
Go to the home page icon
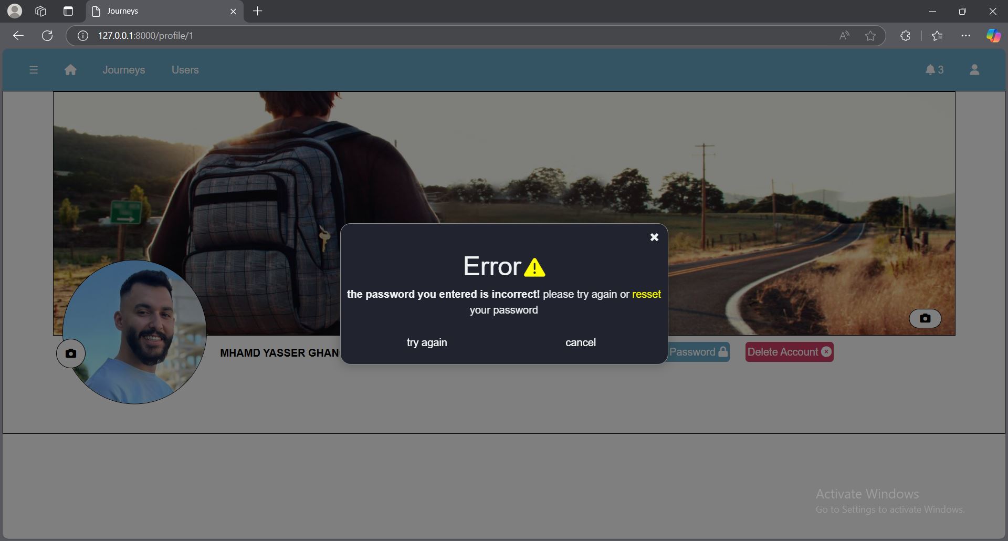coord(71,70)
